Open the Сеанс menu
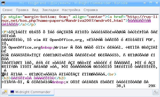The image size is (160, 97). (8, 10)
